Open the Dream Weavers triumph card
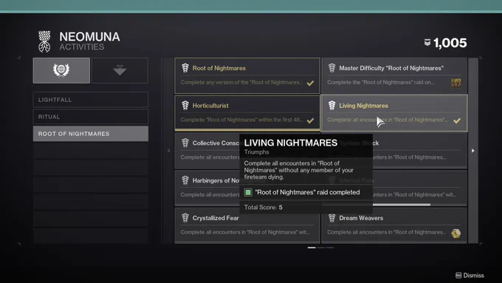This screenshot has height=283, width=502. coord(394,225)
